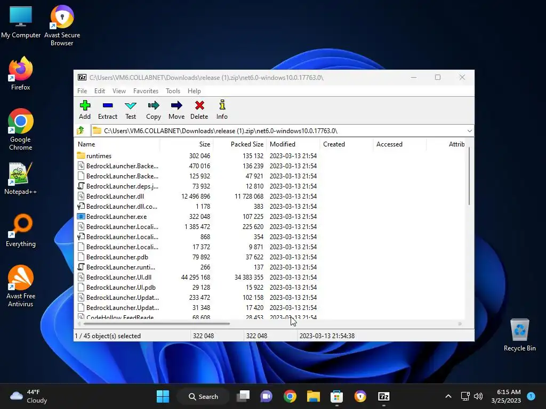Open My Computer desktop icon
Viewport: 546px width, 409px height.
tap(21, 21)
